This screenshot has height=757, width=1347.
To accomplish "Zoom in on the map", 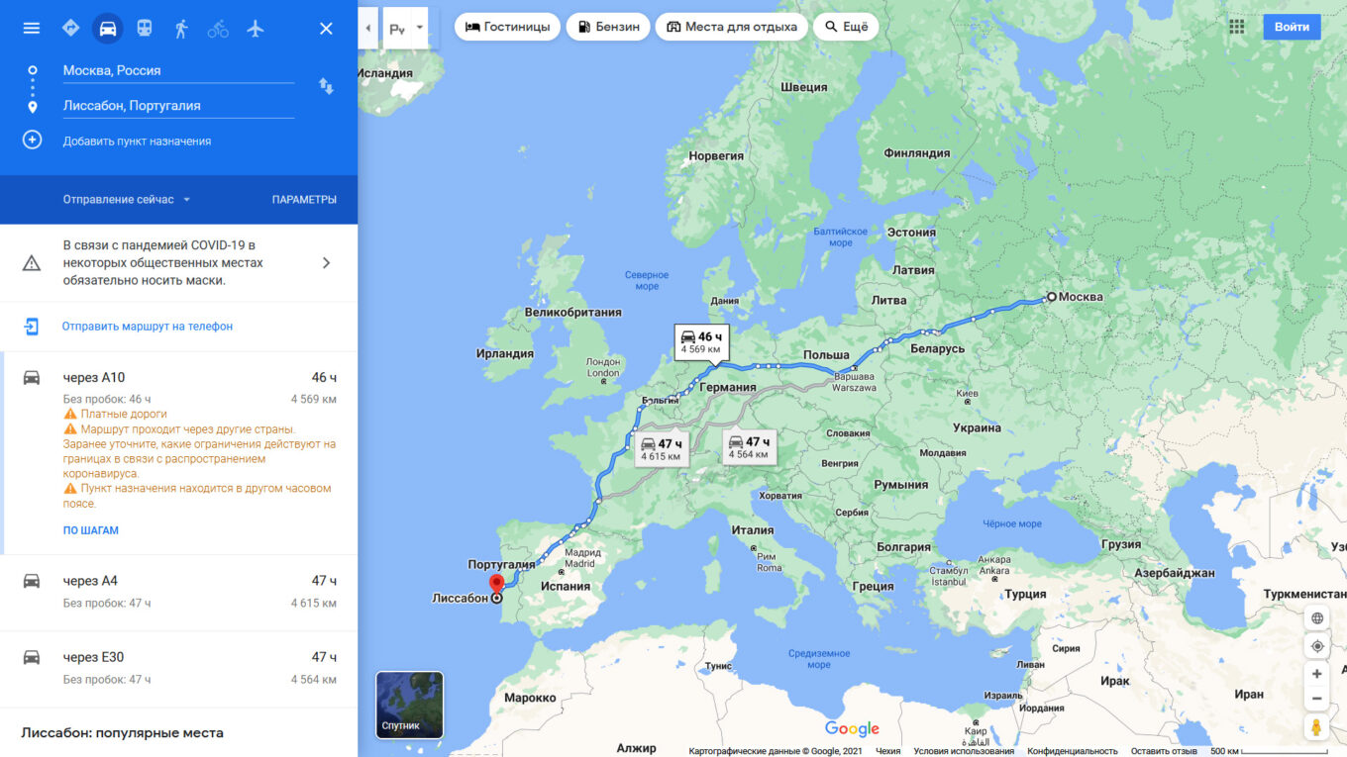I will (x=1316, y=674).
